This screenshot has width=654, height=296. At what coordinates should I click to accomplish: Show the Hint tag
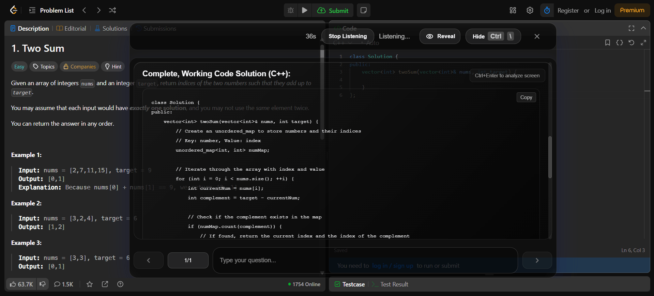(x=113, y=67)
